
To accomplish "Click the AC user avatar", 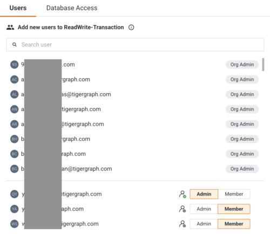I will 15,80.
